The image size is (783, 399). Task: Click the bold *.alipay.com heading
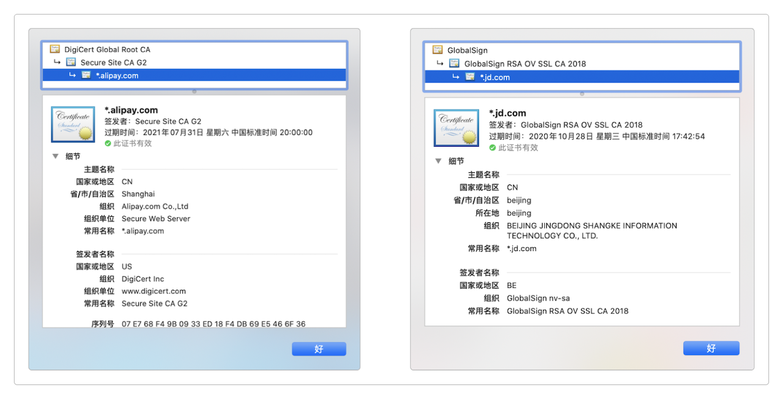132,111
